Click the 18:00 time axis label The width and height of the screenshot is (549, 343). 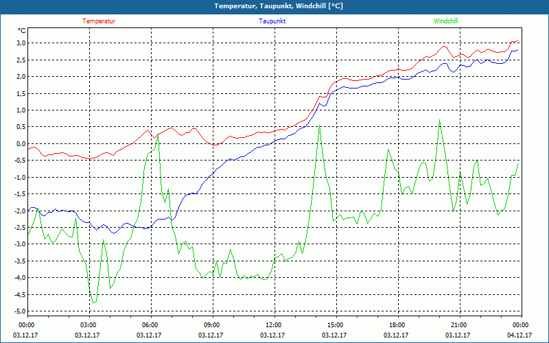point(398,325)
